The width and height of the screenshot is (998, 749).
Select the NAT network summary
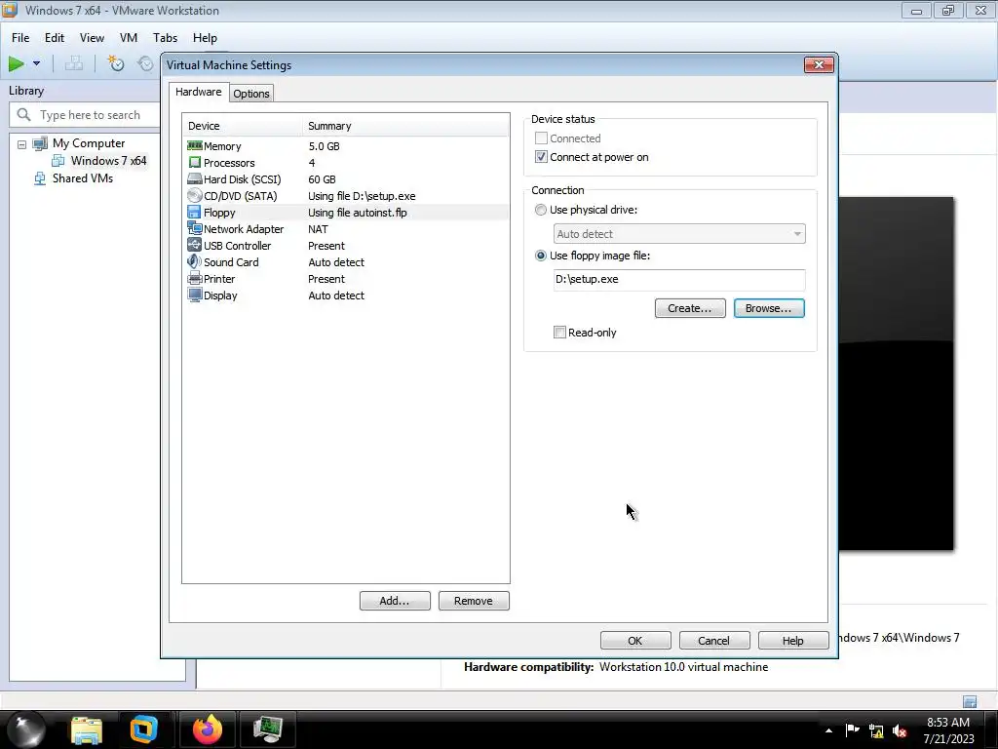coord(319,228)
